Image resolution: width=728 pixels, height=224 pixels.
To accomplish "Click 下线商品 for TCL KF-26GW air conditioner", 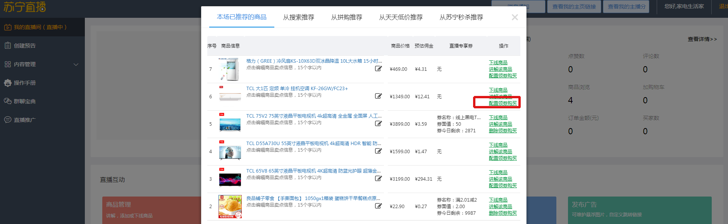I will [x=498, y=90].
